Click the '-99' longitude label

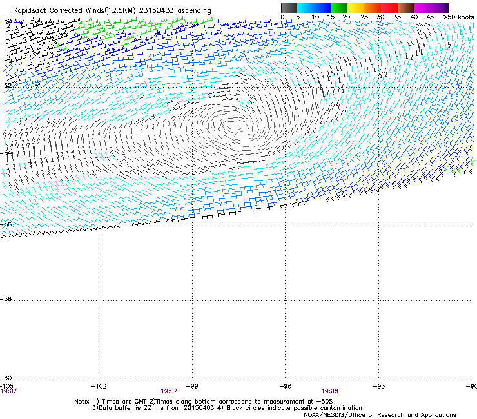192,386
